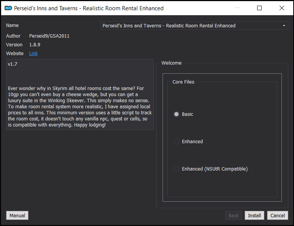Minimize the installer window
Screen dimensions: 294x226
click(x=237, y=8)
